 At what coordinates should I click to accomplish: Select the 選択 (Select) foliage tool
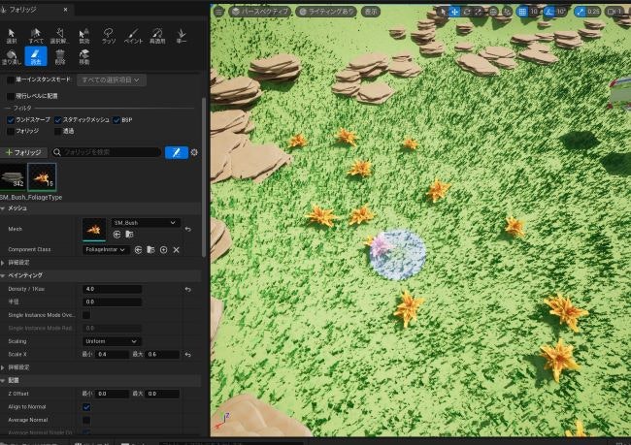pyautogui.click(x=12, y=36)
